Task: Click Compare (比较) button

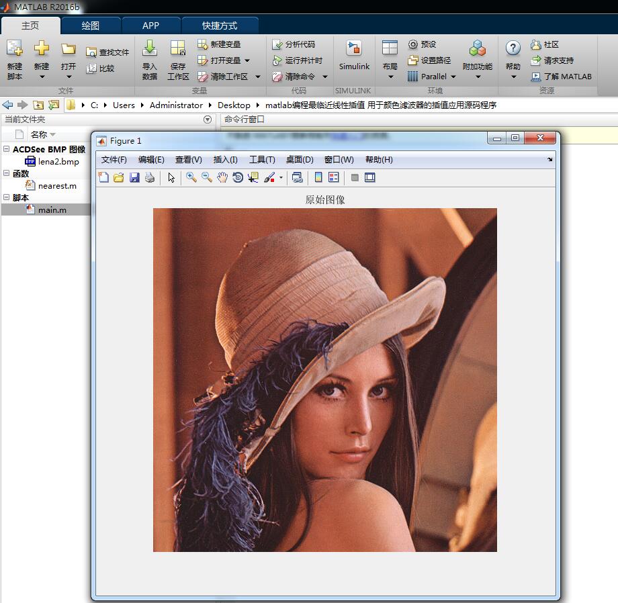Action: (101, 68)
